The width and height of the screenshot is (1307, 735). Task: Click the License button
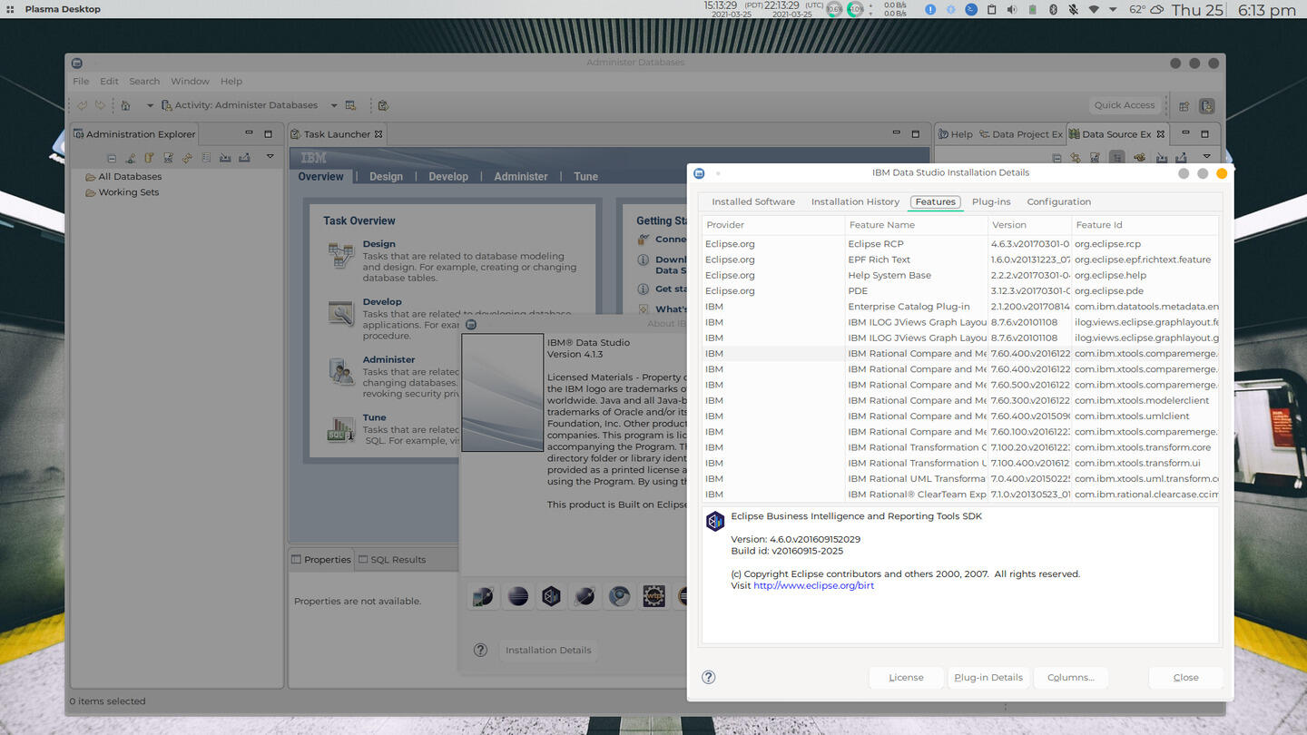tap(906, 678)
